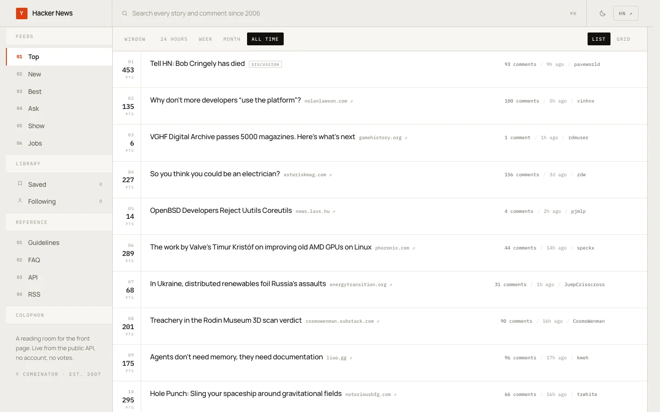Select the 24 Hours time window
This screenshot has width=660, height=412.
point(174,39)
